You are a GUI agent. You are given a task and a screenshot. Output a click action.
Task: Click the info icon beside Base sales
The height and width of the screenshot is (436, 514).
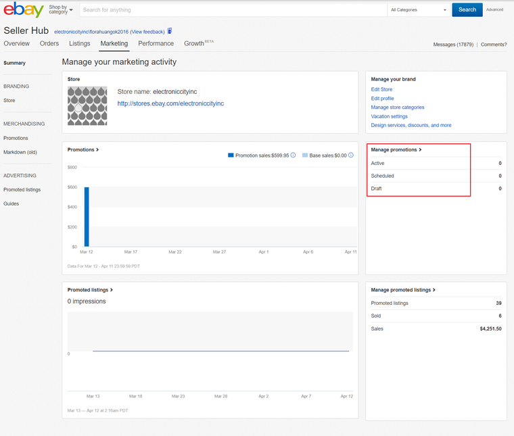[351, 155]
